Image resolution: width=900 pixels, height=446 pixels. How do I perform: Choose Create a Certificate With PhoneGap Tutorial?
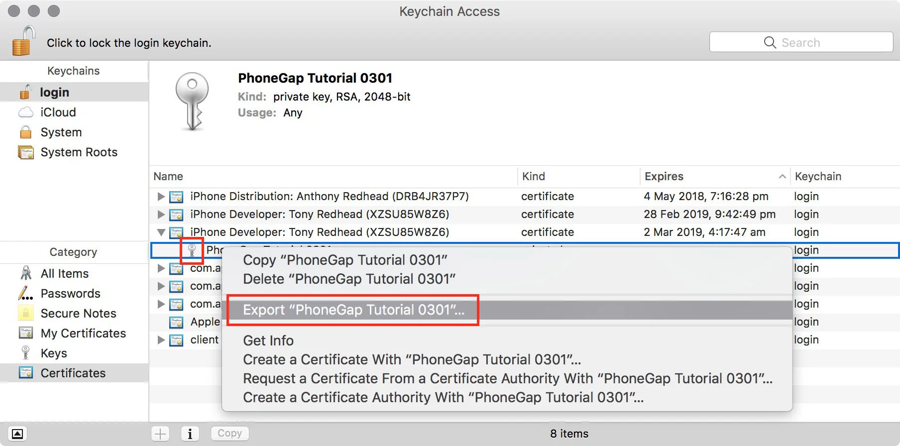(x=507, y=359)
